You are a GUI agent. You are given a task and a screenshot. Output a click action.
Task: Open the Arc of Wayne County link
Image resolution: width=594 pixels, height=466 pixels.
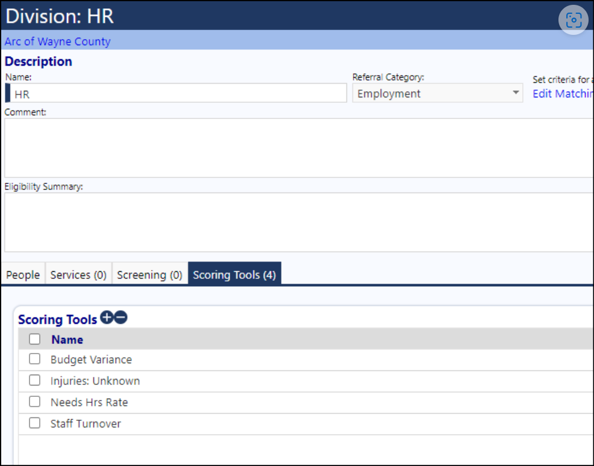coord(58,41)
